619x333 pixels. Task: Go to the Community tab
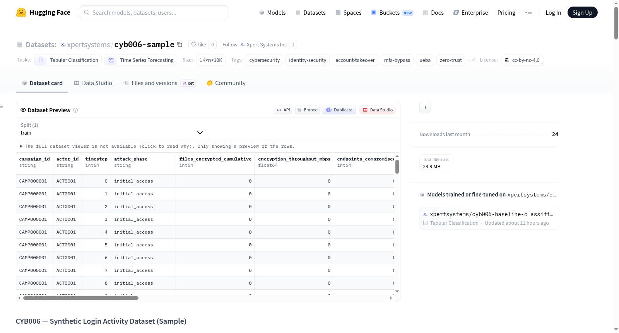(226, 83)
